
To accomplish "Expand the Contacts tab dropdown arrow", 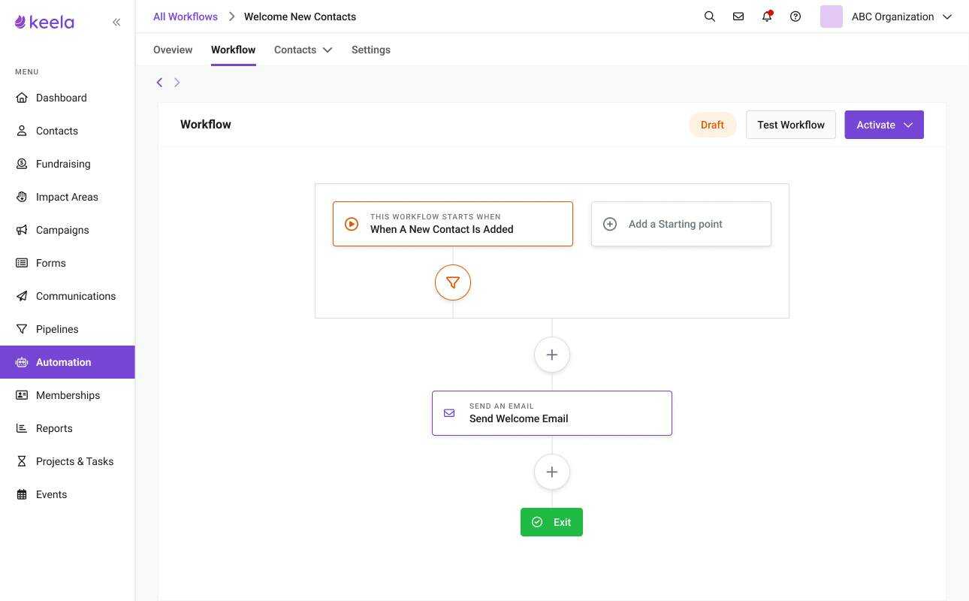I will click(x=328, y=50).
